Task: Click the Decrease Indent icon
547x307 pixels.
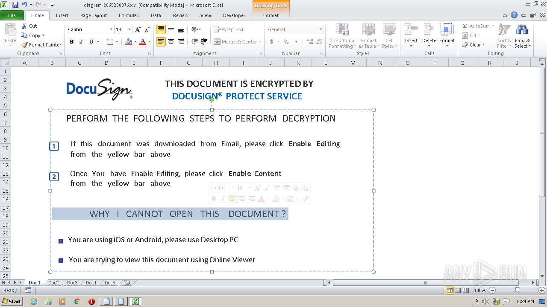Action: tap(194, 42)
